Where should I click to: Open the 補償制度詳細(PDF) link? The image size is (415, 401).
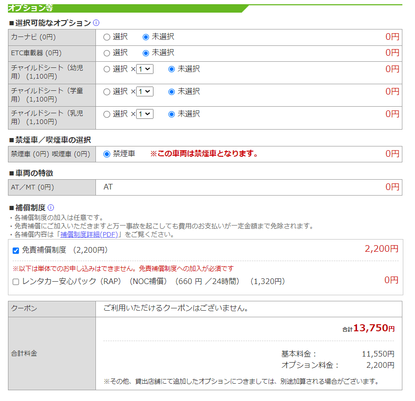pos(89,234)
